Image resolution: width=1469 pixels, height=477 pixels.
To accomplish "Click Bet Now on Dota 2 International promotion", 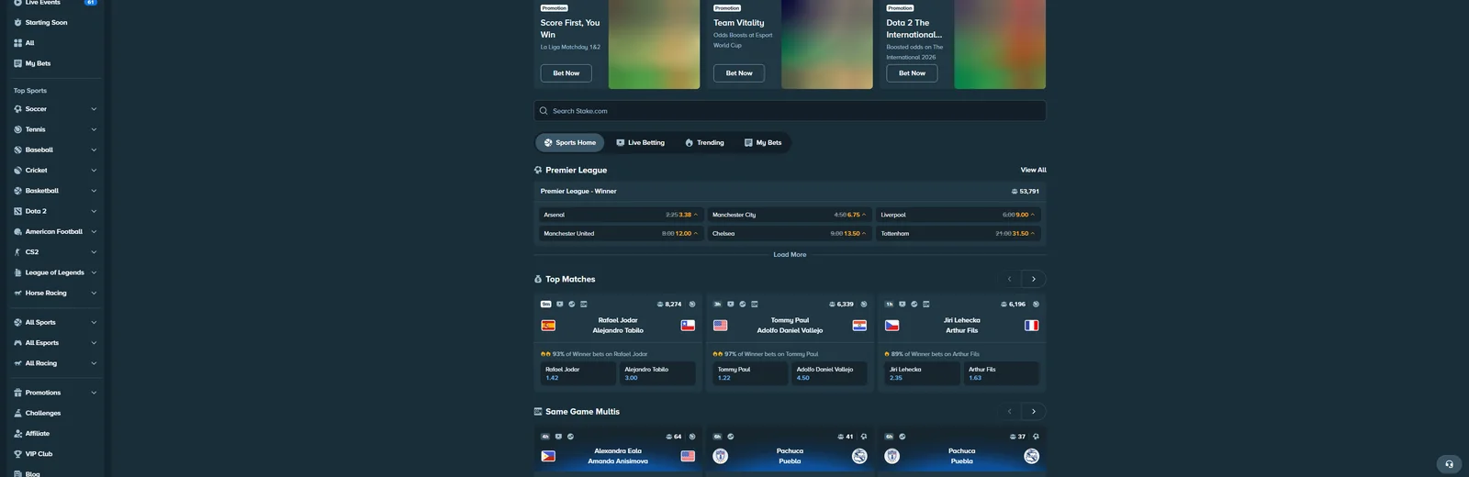I will pyautogui.click(x=912, y=73).
